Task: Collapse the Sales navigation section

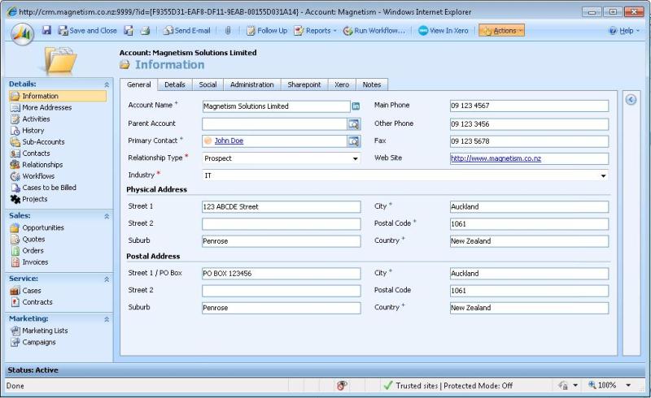Action: click(x=107, y=216)
